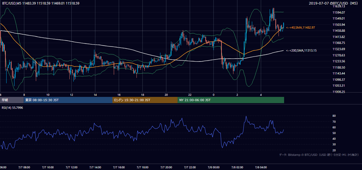
Task: Click price level 11278.63 on the axis
Action: point(339,55)
